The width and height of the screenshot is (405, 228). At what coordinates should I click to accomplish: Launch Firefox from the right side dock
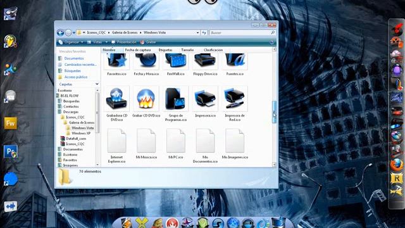point(397,165)
